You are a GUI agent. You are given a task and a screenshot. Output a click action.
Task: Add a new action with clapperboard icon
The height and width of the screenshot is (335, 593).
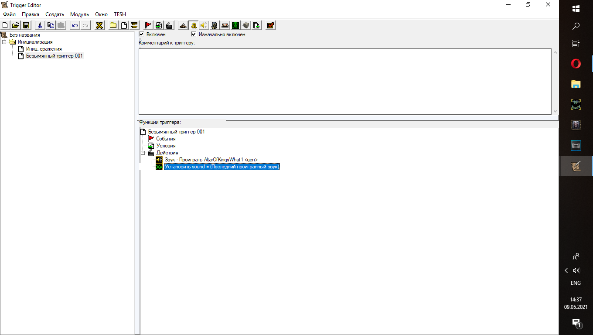pos(169,25)
